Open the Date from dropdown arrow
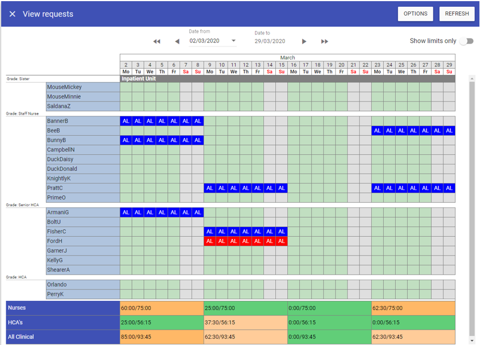Screen dimensions: 480x345 (x=233, y=41)
